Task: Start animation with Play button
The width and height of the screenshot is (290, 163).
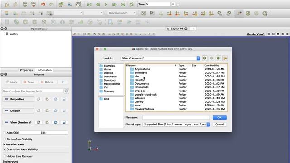Action: (106, 5)
